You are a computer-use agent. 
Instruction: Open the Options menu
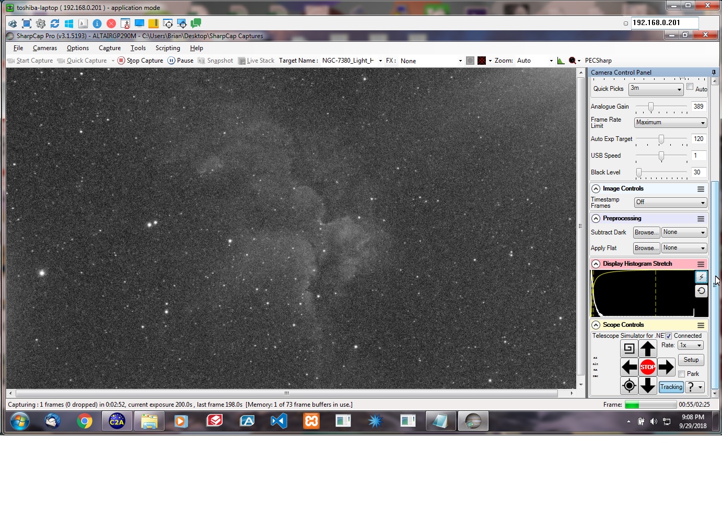(78, 48)
